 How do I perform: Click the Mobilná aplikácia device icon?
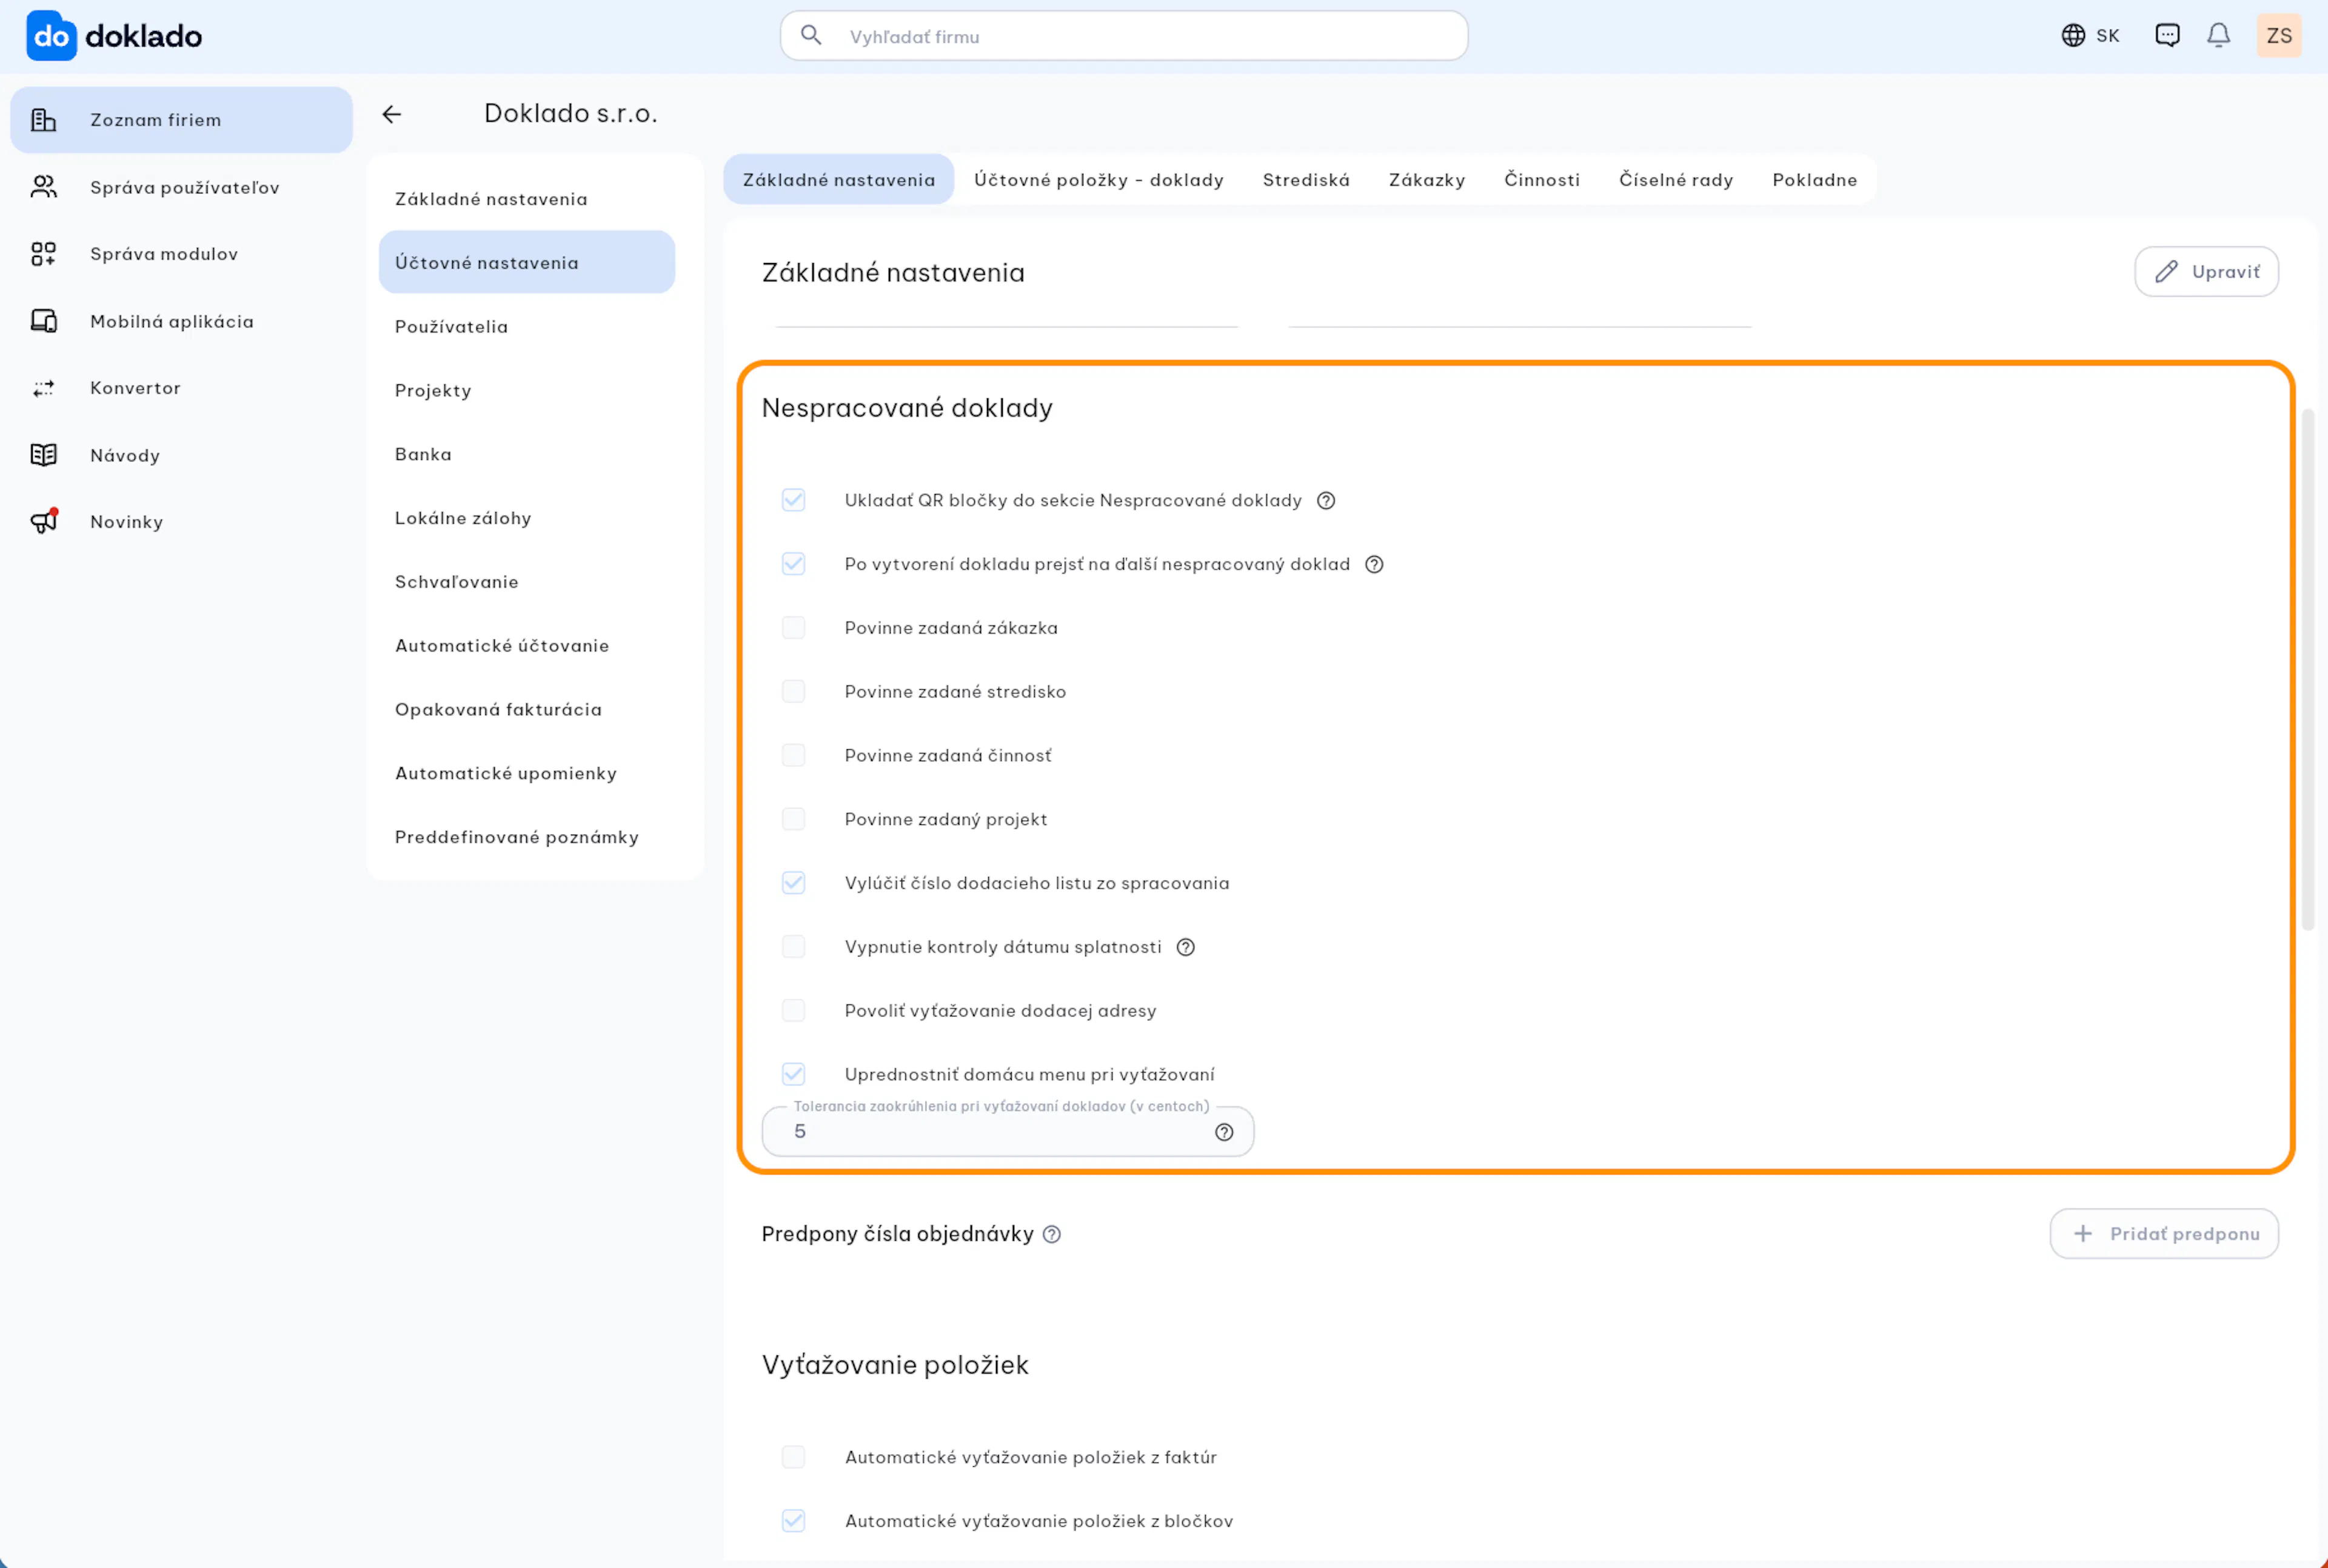(43, 321)
